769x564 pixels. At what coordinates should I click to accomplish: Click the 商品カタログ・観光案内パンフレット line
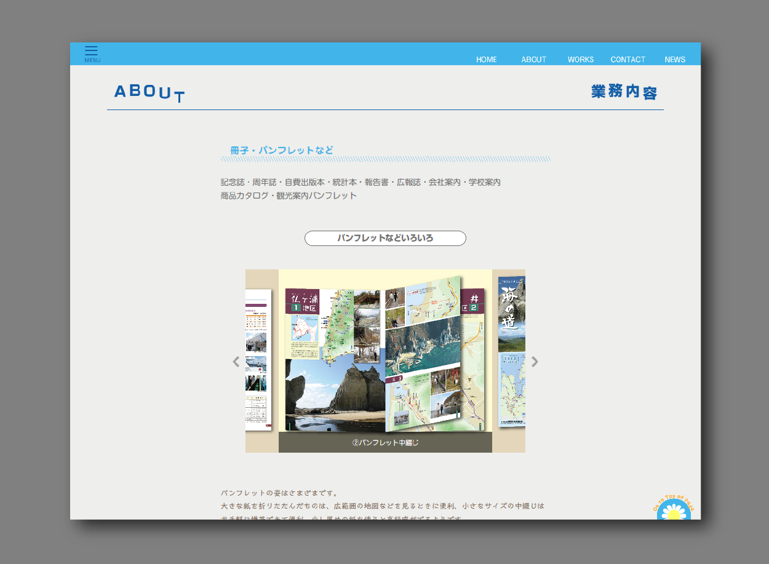coord(289,196)
